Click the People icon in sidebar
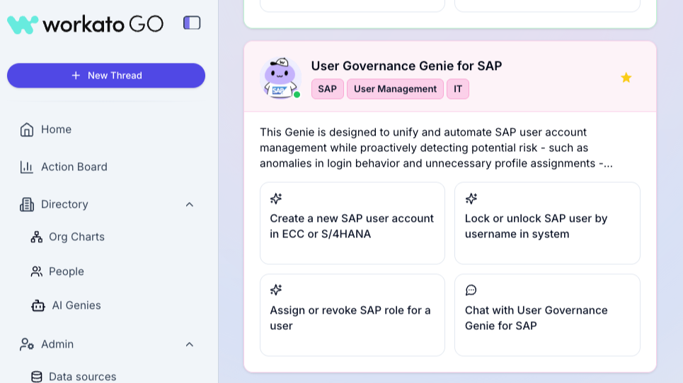 click(37, 271)
